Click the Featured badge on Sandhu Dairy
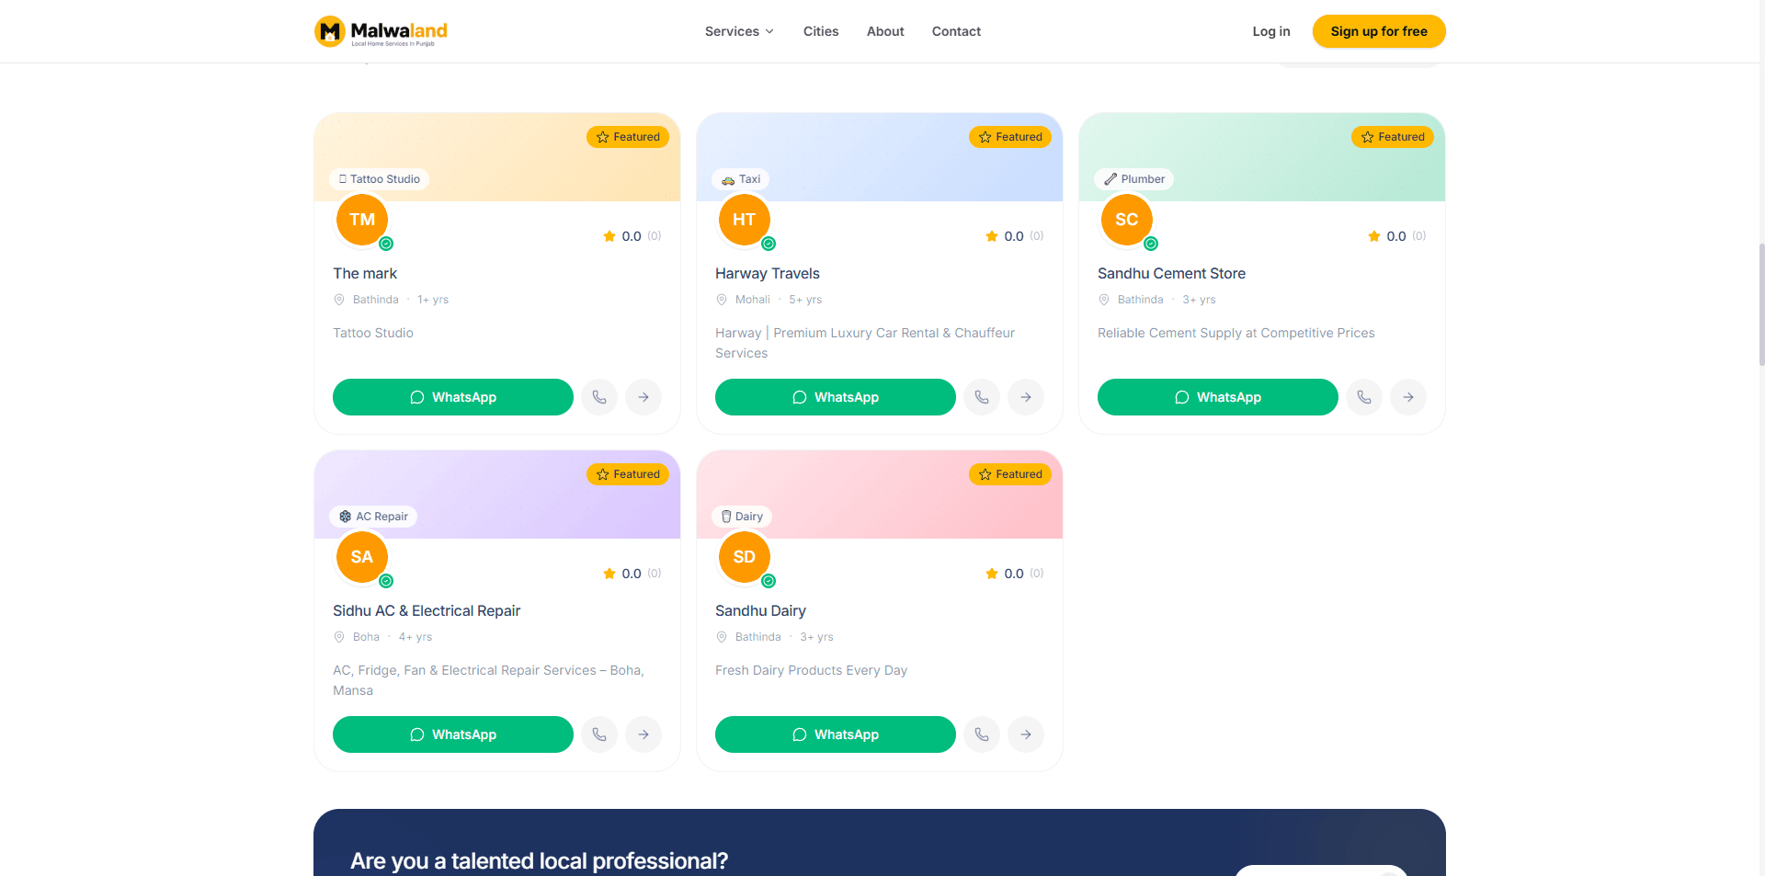1765x876 pixels. tap(1010, 474)
